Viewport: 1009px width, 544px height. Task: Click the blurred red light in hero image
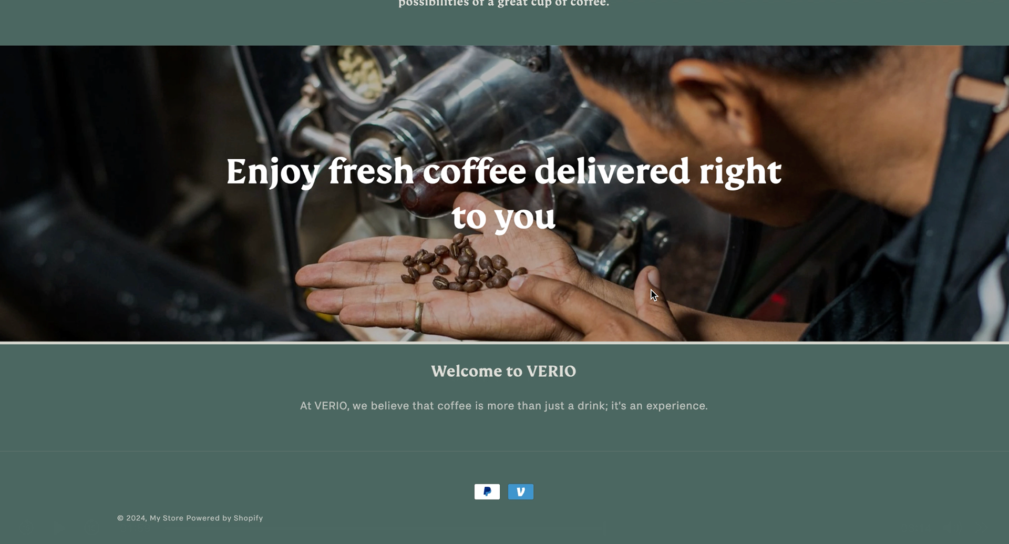[777, 301]
